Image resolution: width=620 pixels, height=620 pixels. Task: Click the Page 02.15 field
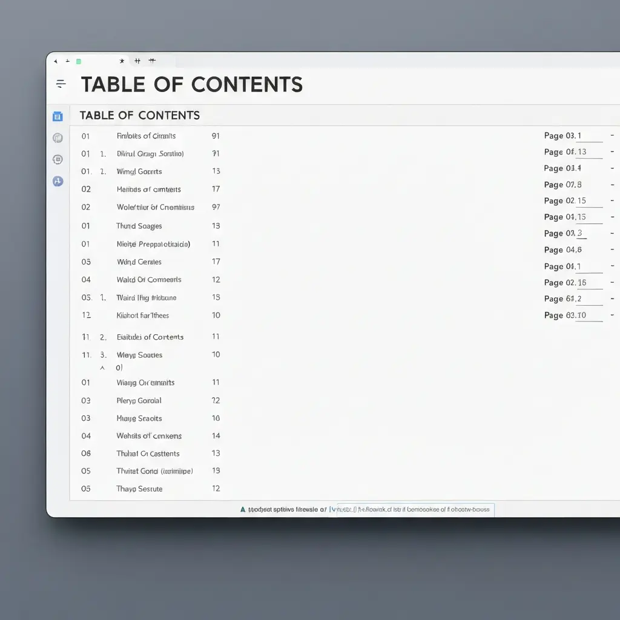(x=573, y=201)
